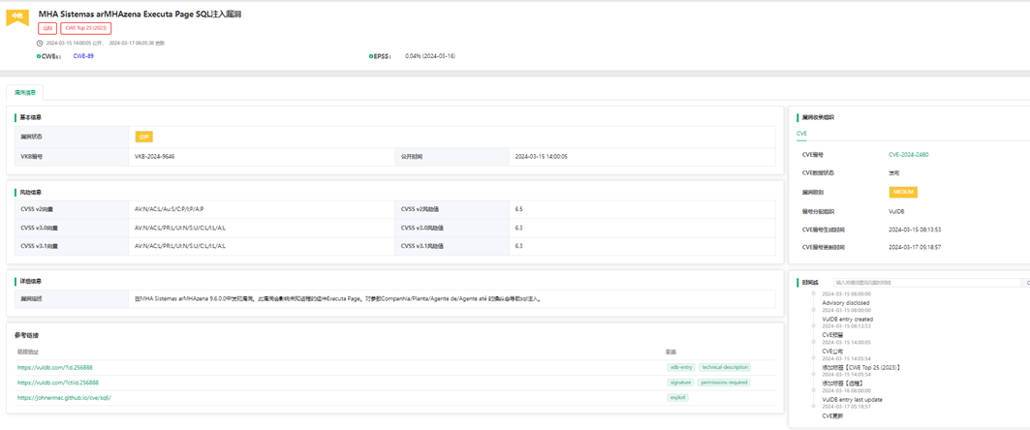
Task: Click the green dot icon before EPSS
Action: 370,56
